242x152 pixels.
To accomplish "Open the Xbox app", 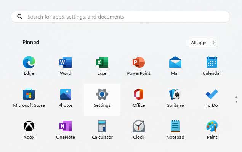I will pyautogui.click(x=29, y=126).
